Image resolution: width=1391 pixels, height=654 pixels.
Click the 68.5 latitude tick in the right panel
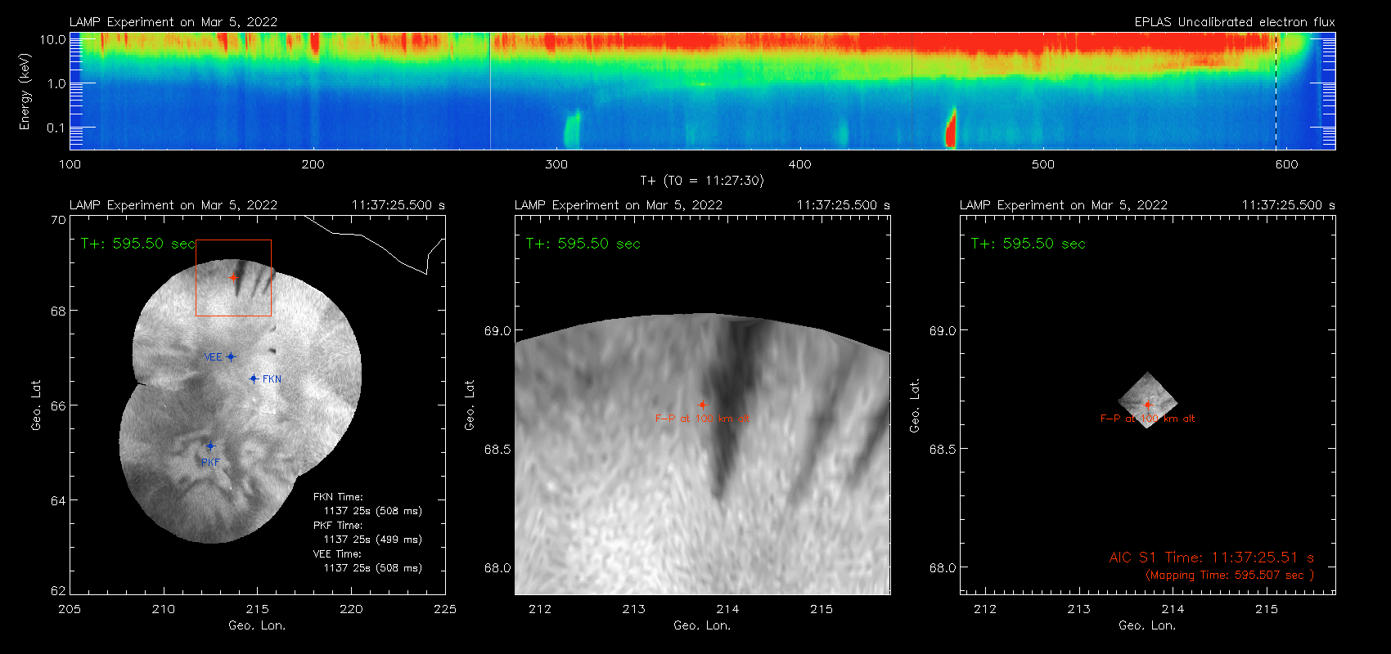pyautogui.click(x=943, y=449)
